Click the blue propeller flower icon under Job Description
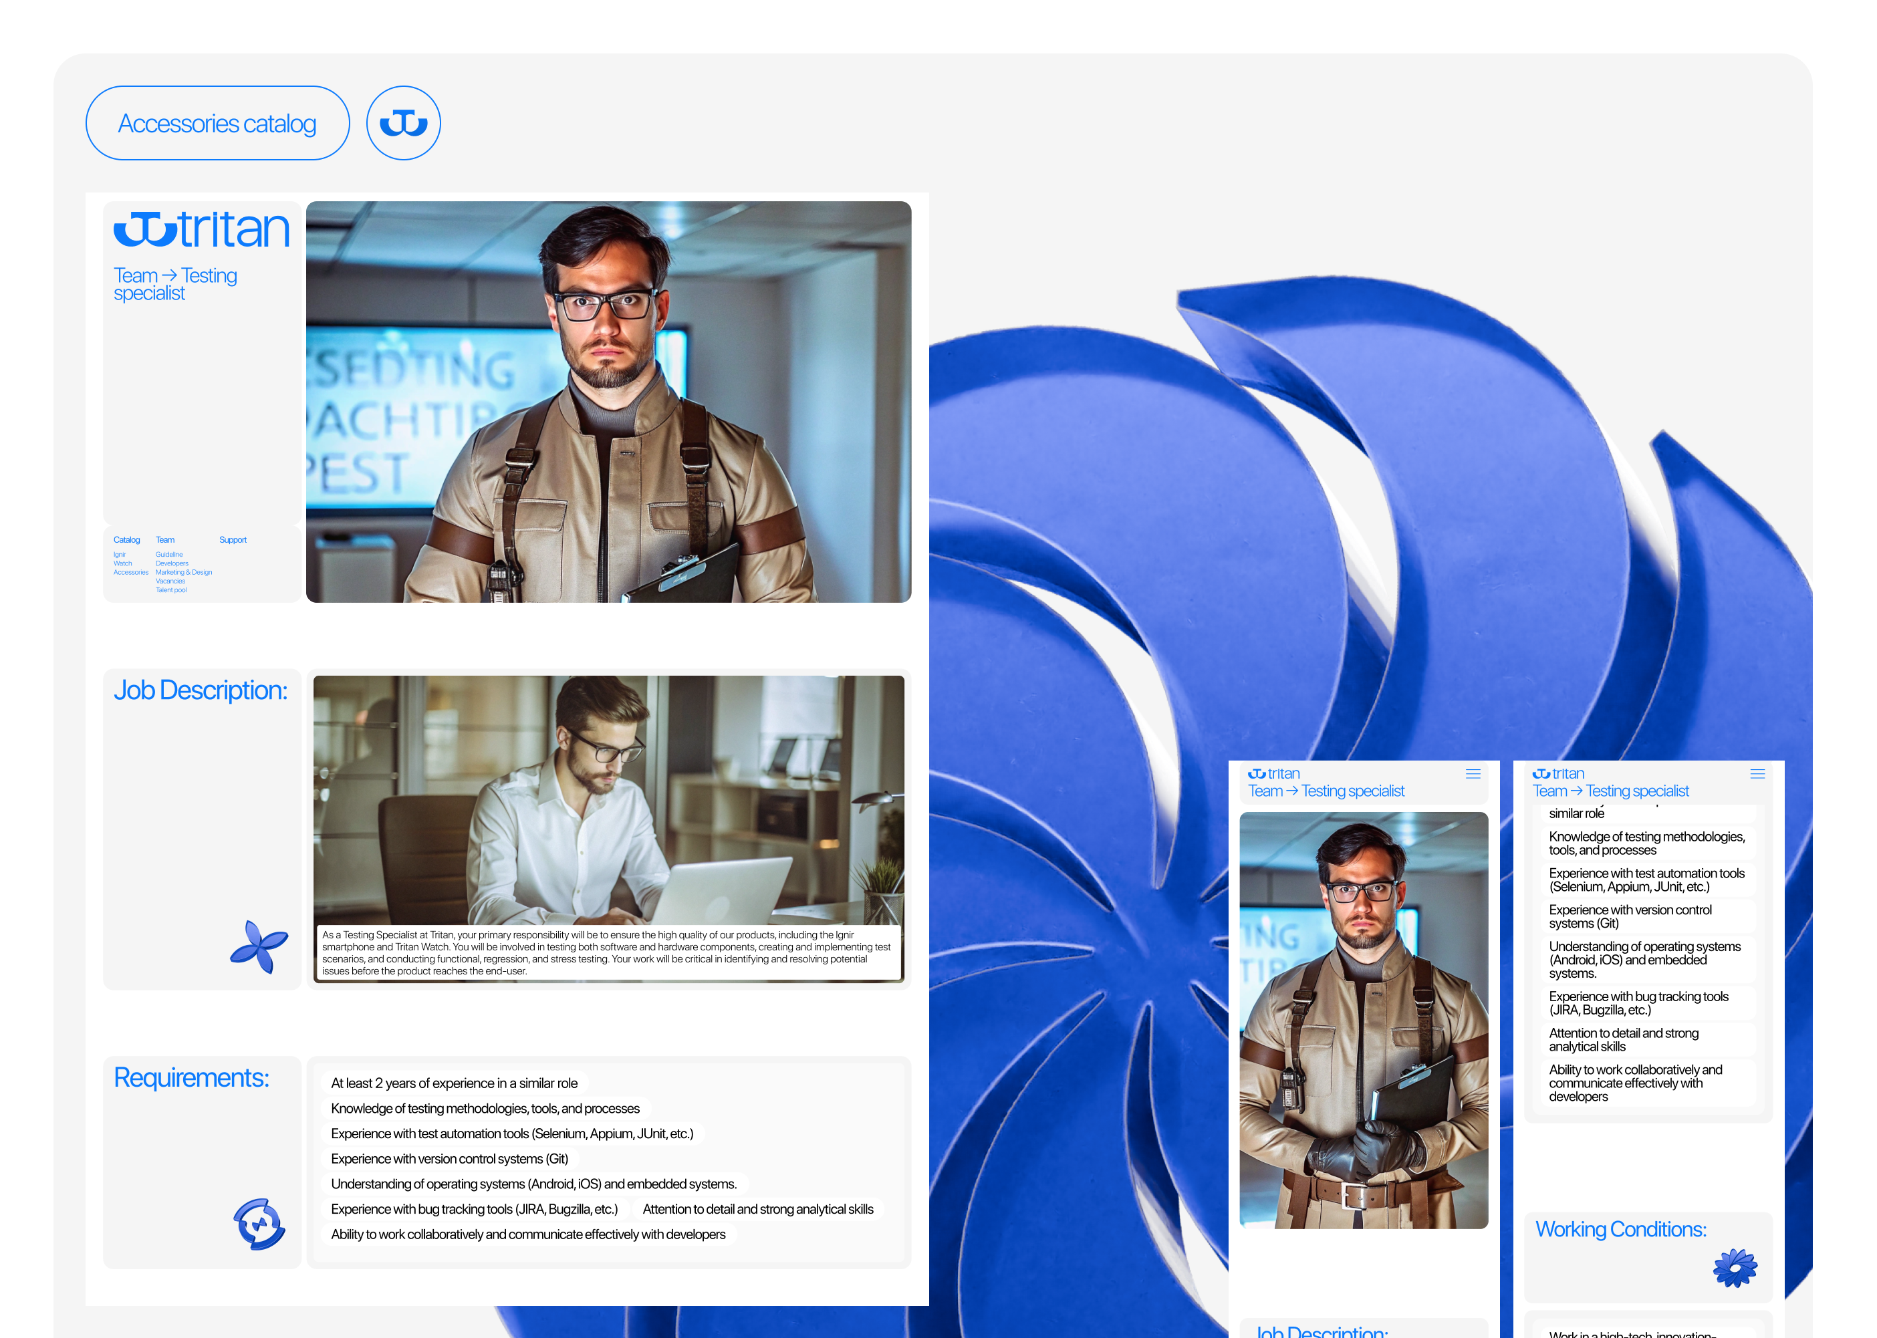The image size is (1877, 1338). tap(259, 946)
